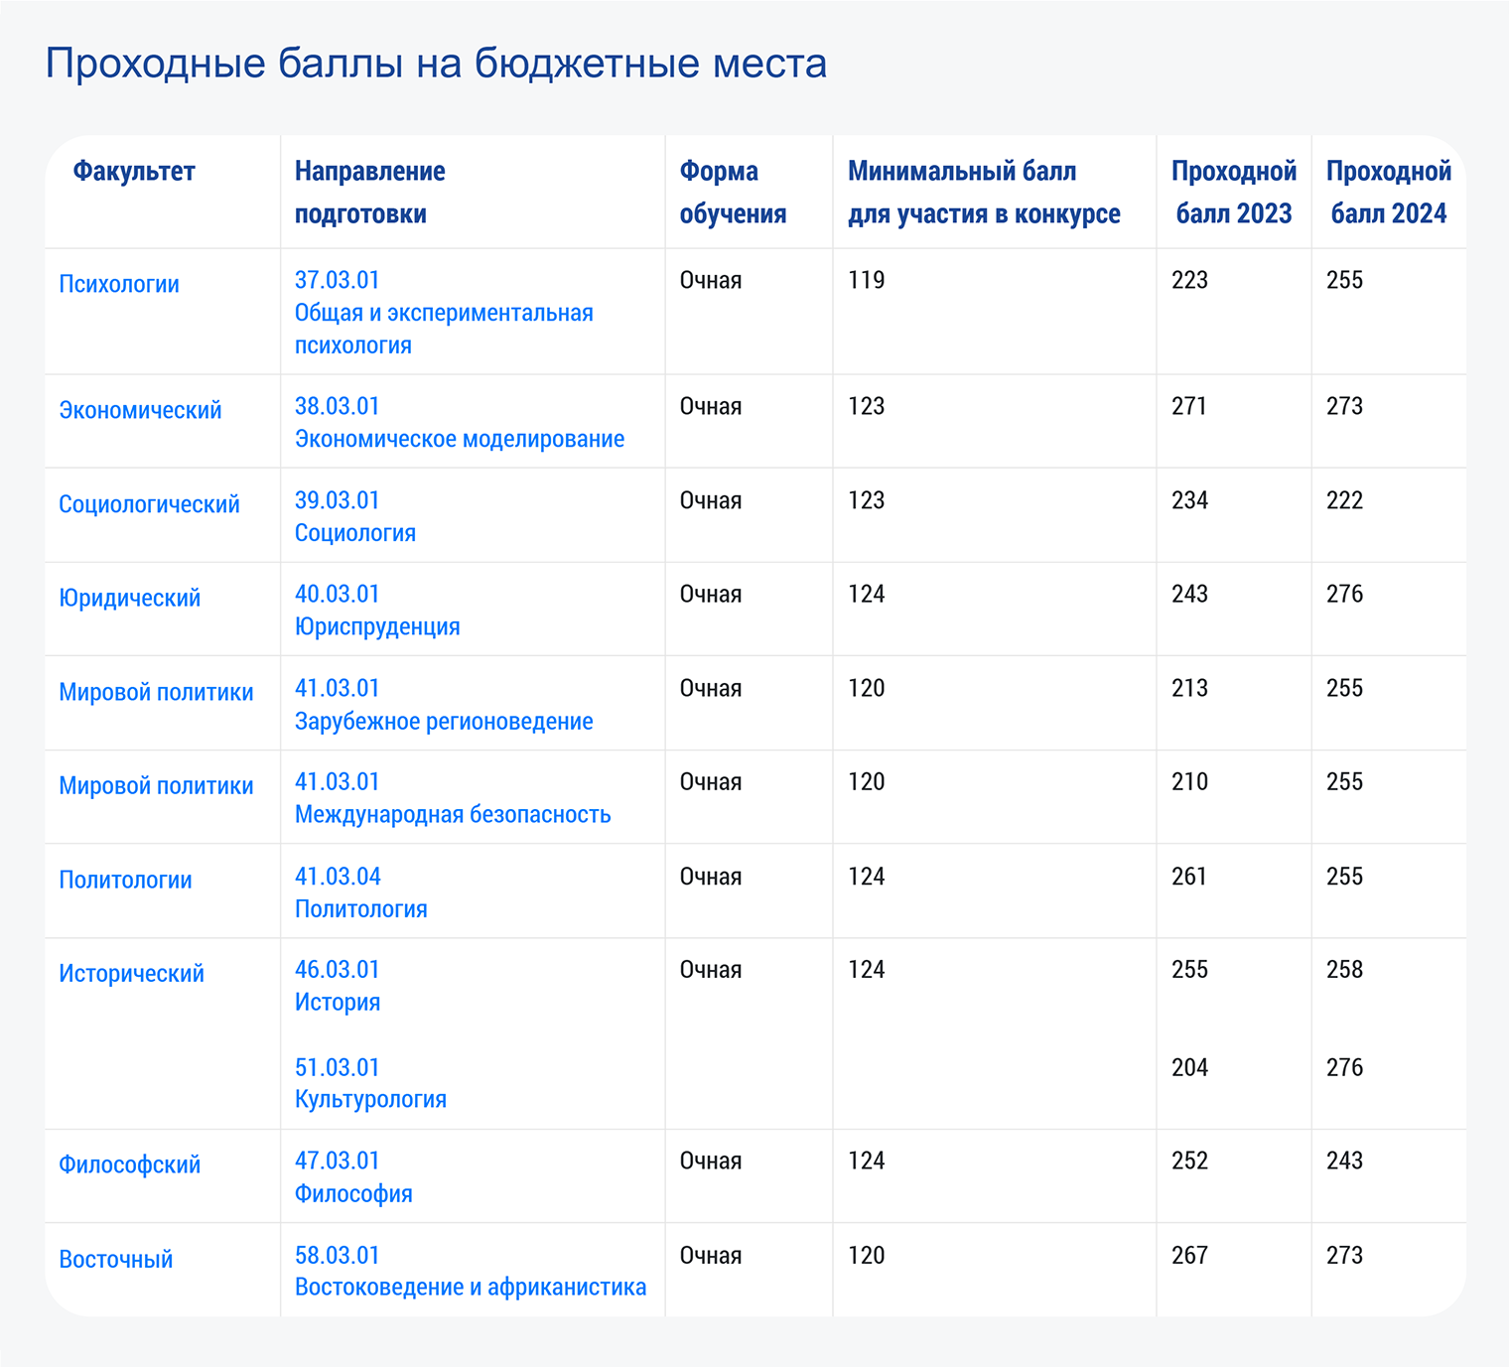Select 2023 score 252 in Философский row

[1189, 1162]
